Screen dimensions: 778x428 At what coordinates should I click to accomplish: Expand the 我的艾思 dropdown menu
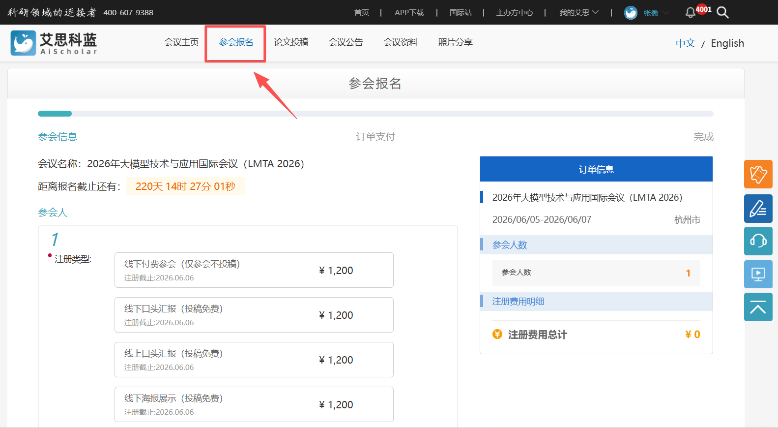click(579, 12)
